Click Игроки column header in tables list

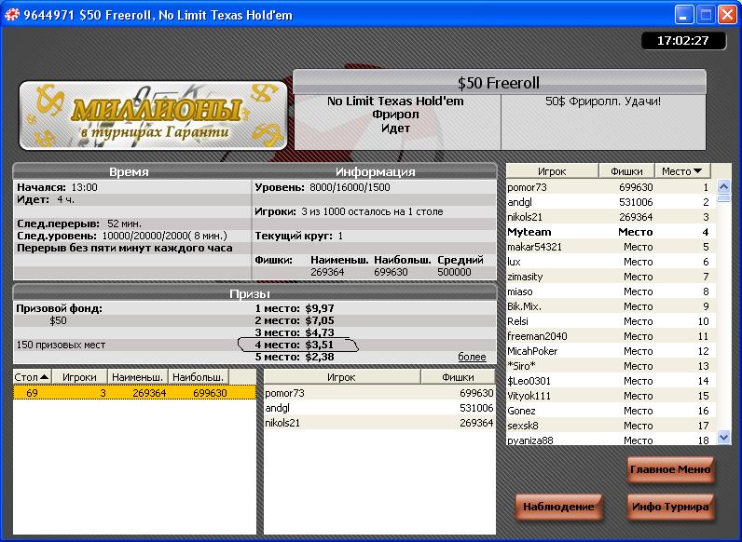coord(79,377)
